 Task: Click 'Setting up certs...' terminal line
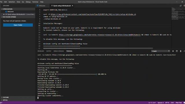point(46,89)
